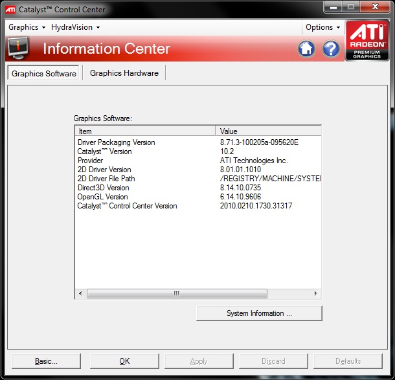Viewport: 395px width, 380px height.
Task: Select the Graphics Software tab
Action: coord(44,74)
